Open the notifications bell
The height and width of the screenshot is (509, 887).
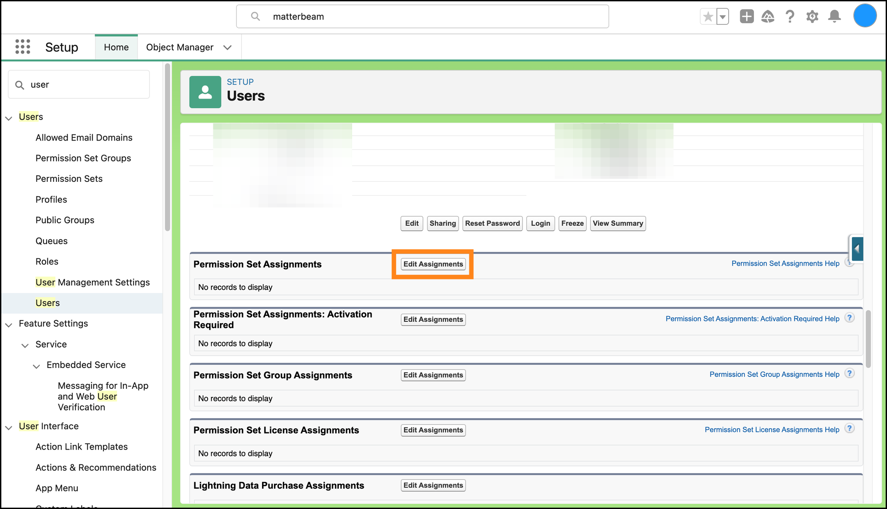coord(834,17)
